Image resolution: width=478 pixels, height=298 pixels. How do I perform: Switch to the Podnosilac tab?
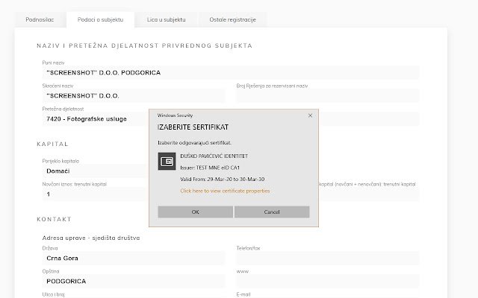click(40, 20)
